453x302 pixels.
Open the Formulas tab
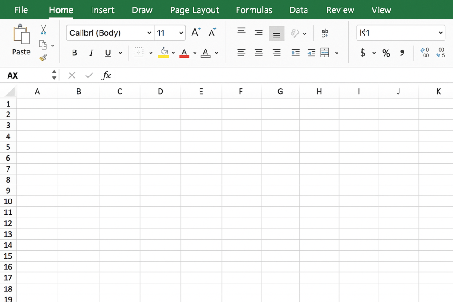coord(254,10)
